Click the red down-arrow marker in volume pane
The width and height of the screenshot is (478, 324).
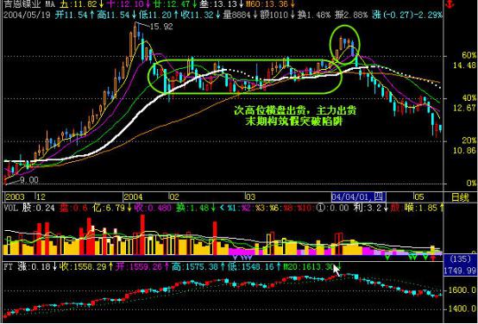coord(433,259)
